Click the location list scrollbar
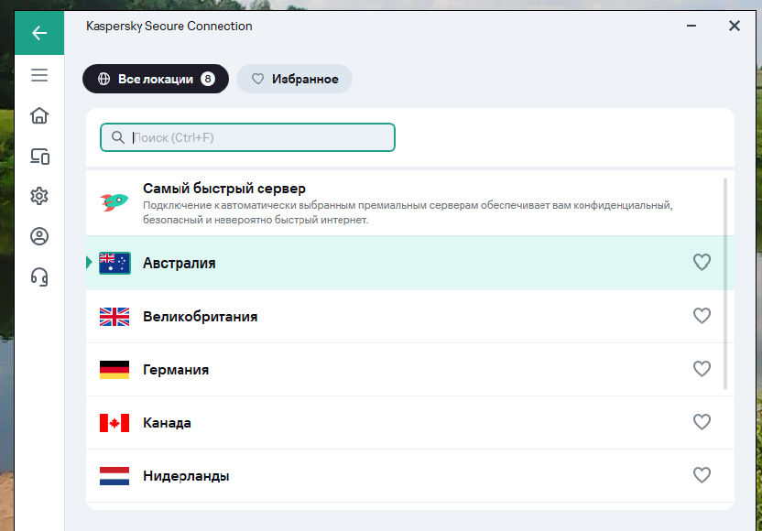Image resolution: width=762 pixels, height=531 pixels. point(725,284)
